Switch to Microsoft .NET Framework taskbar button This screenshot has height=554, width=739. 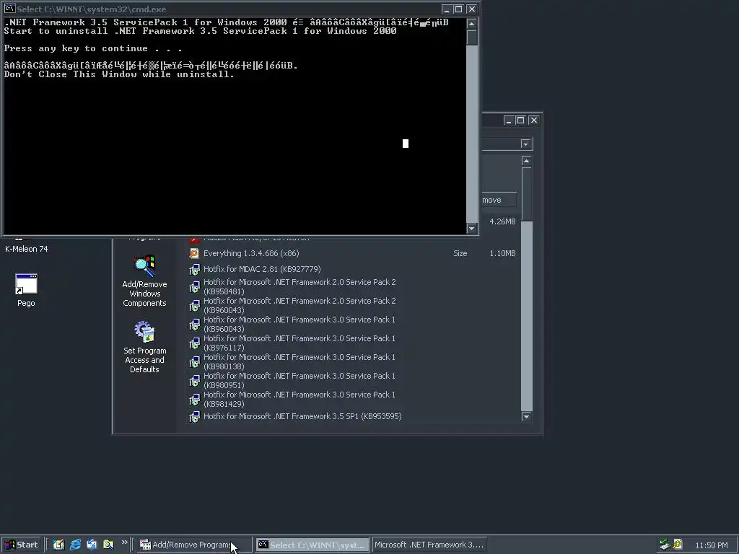[429, 545]
